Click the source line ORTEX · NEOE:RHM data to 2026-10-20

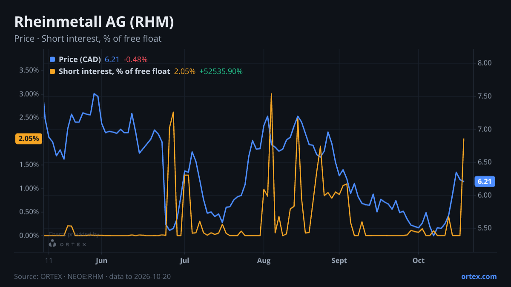(92, 276)
